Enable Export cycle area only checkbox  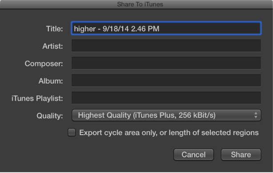point(72,132)
